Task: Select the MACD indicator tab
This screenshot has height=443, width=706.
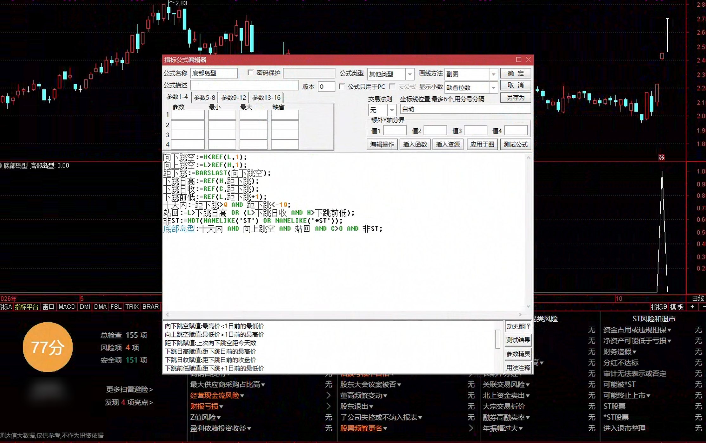Action: [67, 307]
